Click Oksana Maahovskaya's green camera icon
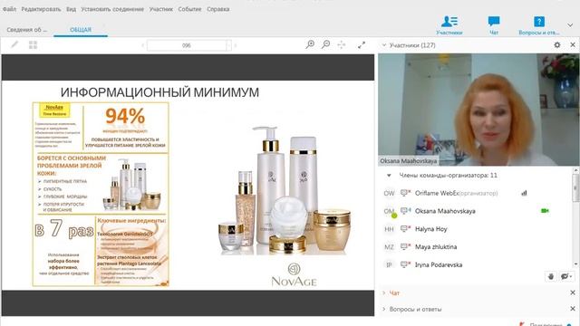580x326 pixels. [545, 211]
